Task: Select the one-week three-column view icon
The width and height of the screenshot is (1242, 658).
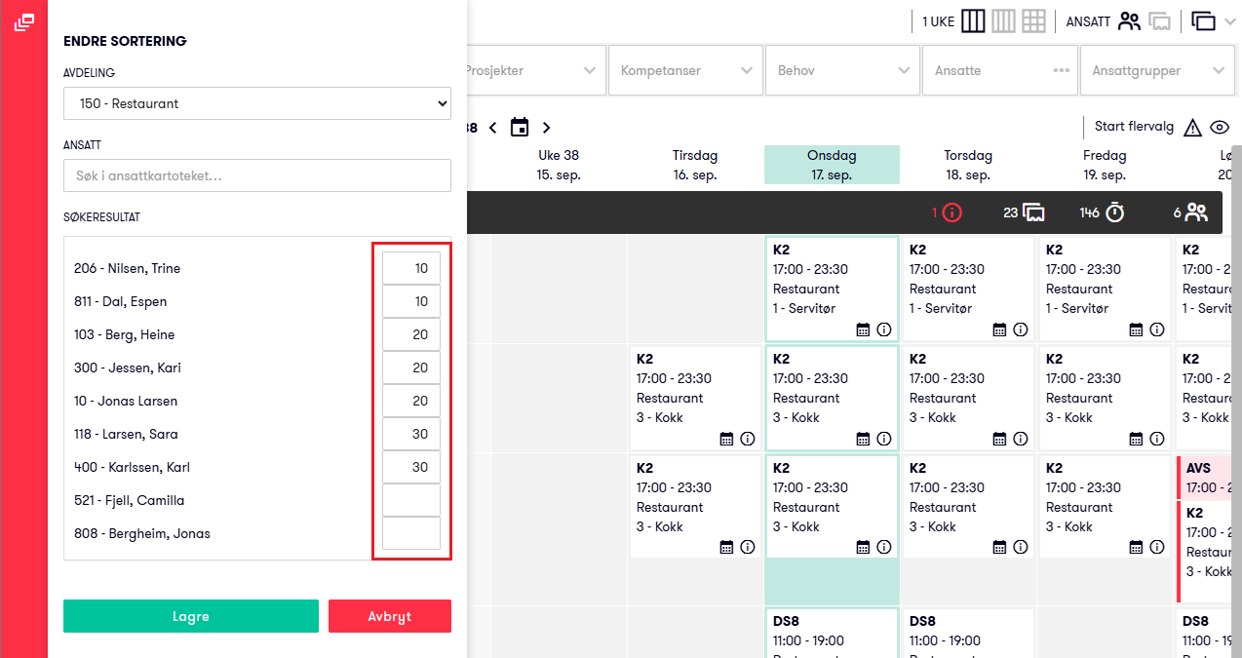Action: (973, 21)
